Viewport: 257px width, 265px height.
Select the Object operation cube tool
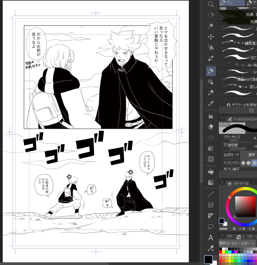coord(211,82)
